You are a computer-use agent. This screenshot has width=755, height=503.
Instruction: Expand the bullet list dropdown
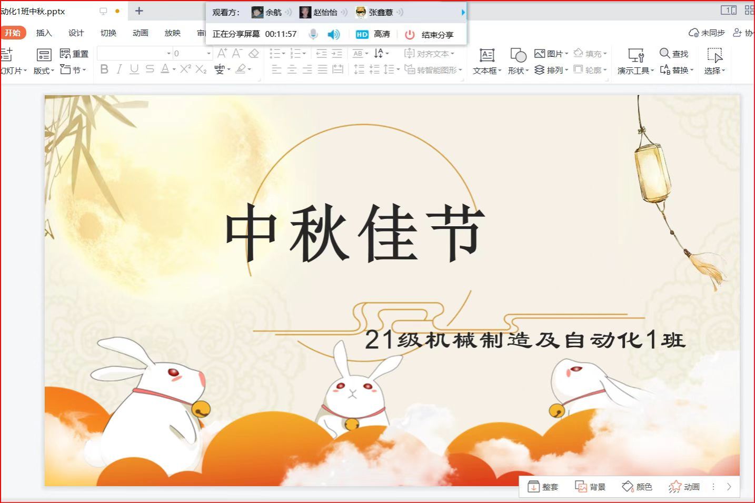[x=284, y=53]
